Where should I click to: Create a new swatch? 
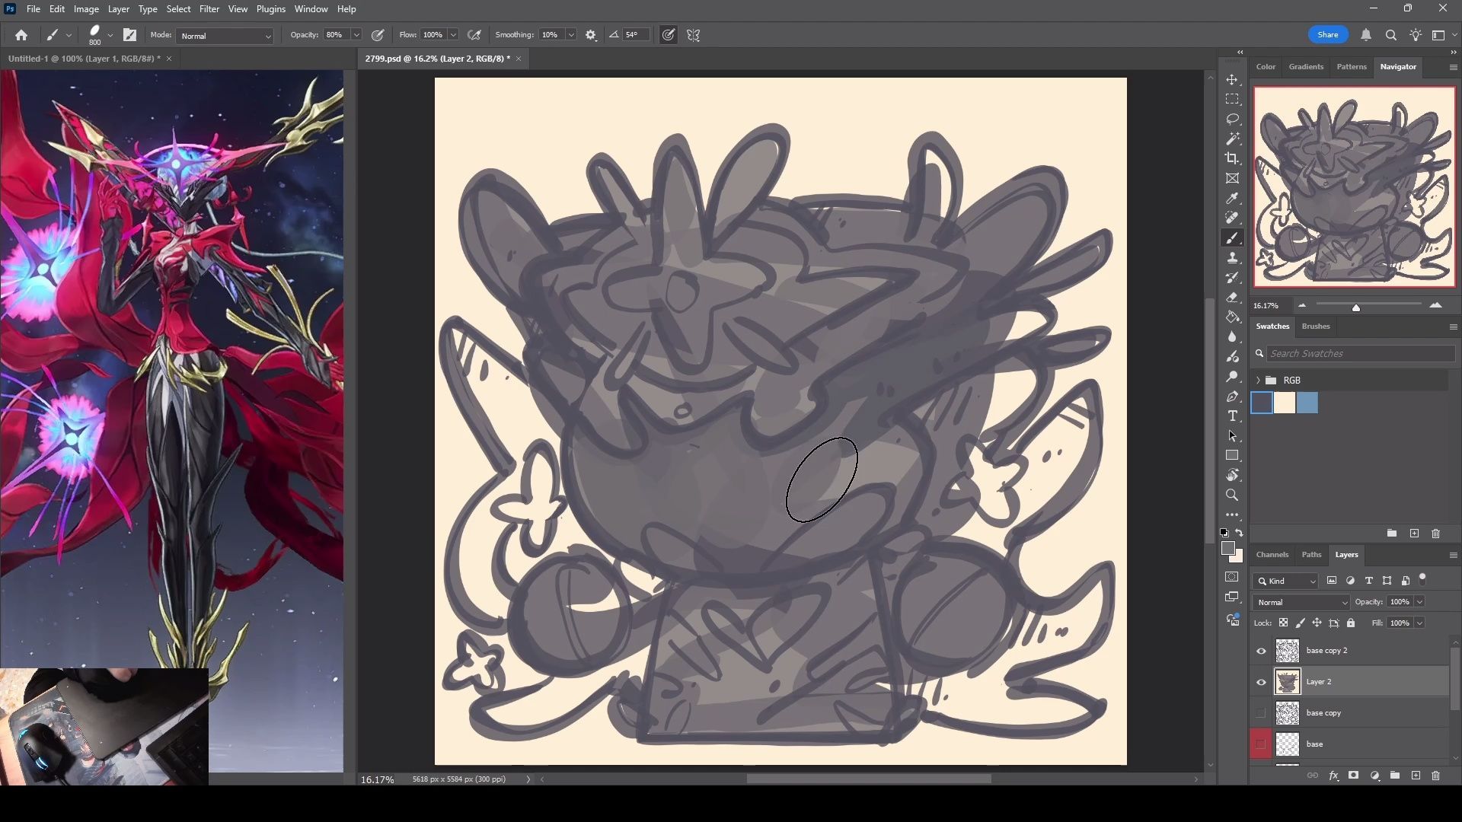[1414, 534]
